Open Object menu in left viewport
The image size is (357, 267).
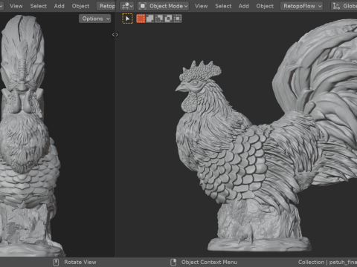pyautogui.click(x=80, y=6)
